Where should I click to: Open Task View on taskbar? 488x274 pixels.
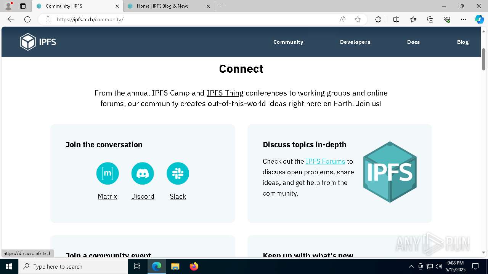pyautogui.click(x=137, y=266)
